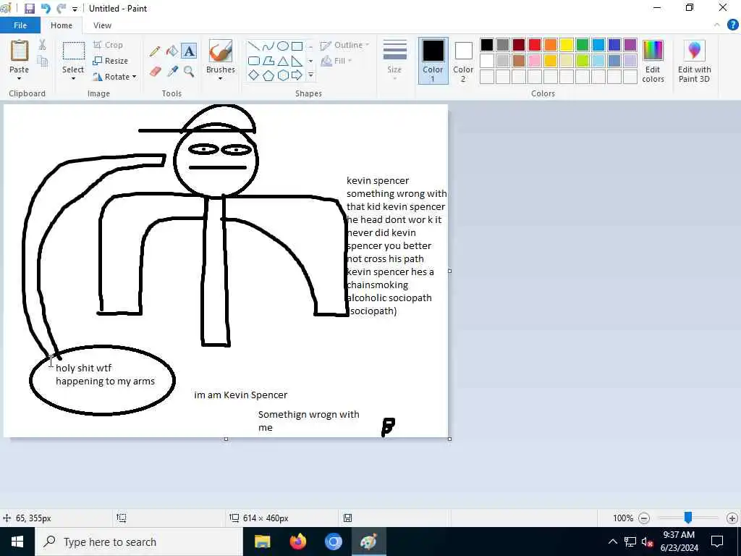Open Firefox from taskbar
Screen dimensions: 741x556
click(297, 542)
